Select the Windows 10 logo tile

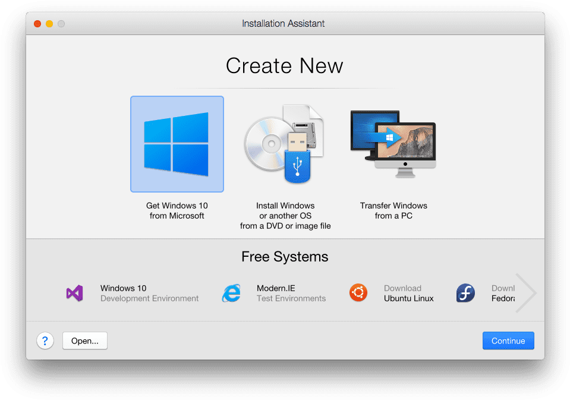tap(177, 144)
